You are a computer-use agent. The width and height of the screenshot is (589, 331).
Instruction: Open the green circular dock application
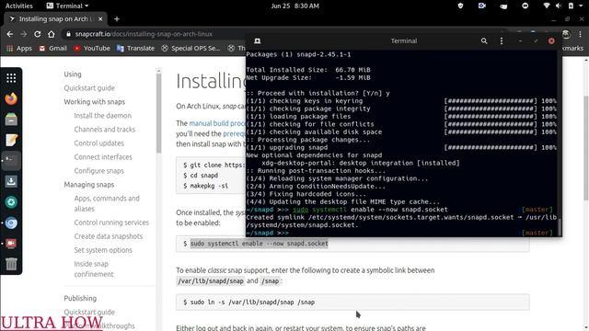(x=11, y=202)
